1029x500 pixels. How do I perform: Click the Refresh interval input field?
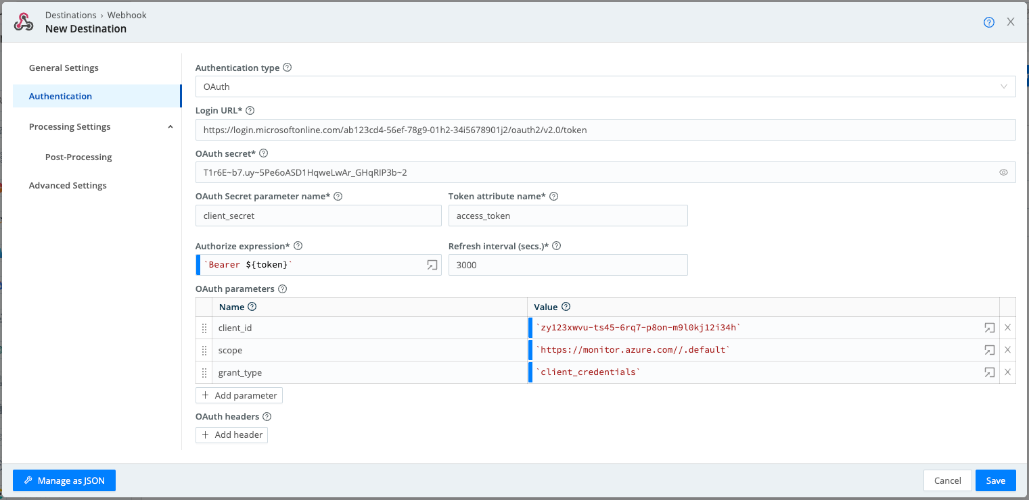coord(568,265)
